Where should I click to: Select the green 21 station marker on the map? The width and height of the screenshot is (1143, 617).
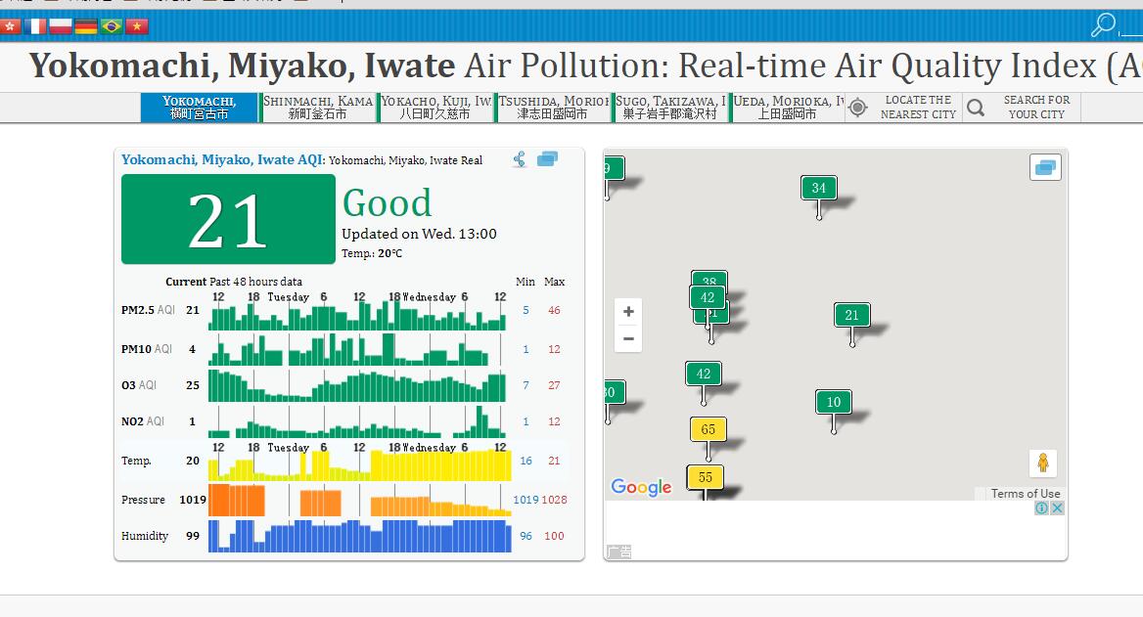pos(851,315)
